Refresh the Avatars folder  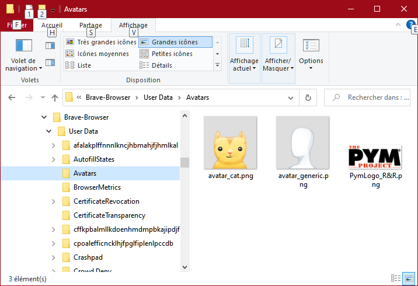point(308,98)
